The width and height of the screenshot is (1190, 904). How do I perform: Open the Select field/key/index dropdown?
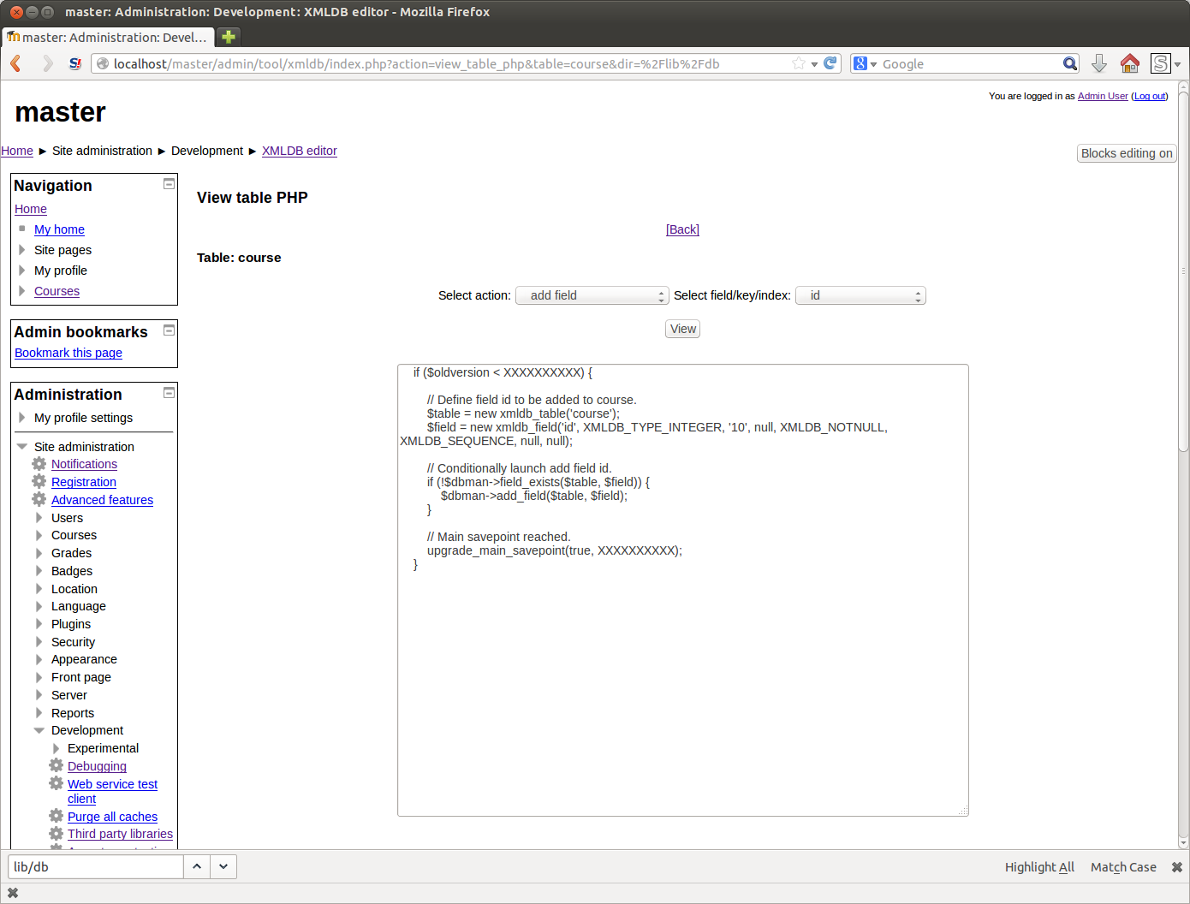coord(860,295)
